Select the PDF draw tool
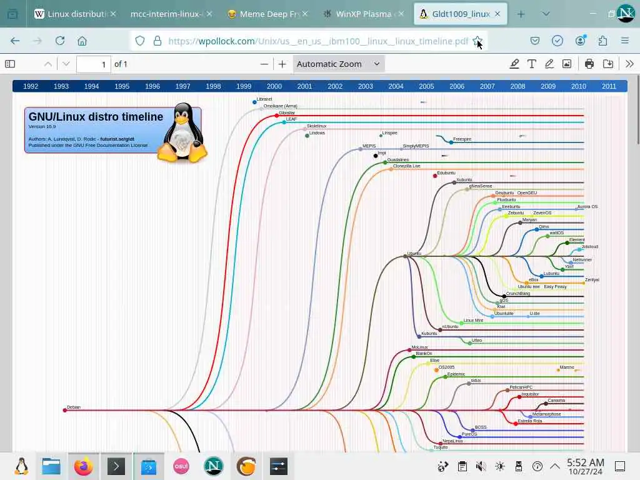This screenshot has width=640, height=480. pyautogui.click(x=549, y=64)
